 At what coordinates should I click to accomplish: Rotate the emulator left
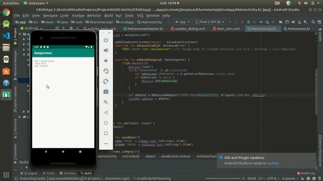106,71
